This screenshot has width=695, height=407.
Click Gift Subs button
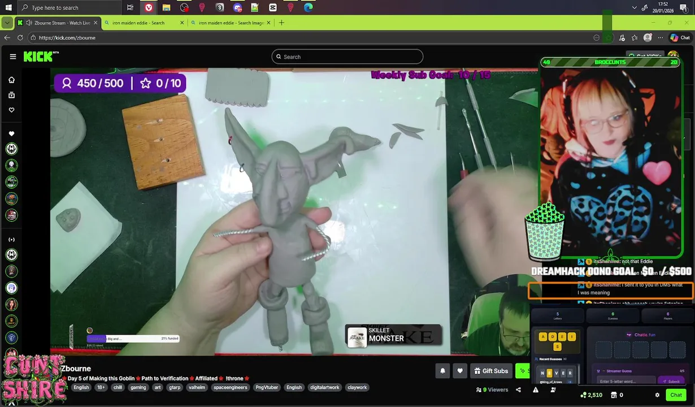coord(491,371)
